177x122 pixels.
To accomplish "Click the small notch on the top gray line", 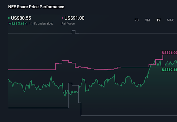I will coord(73,31).
